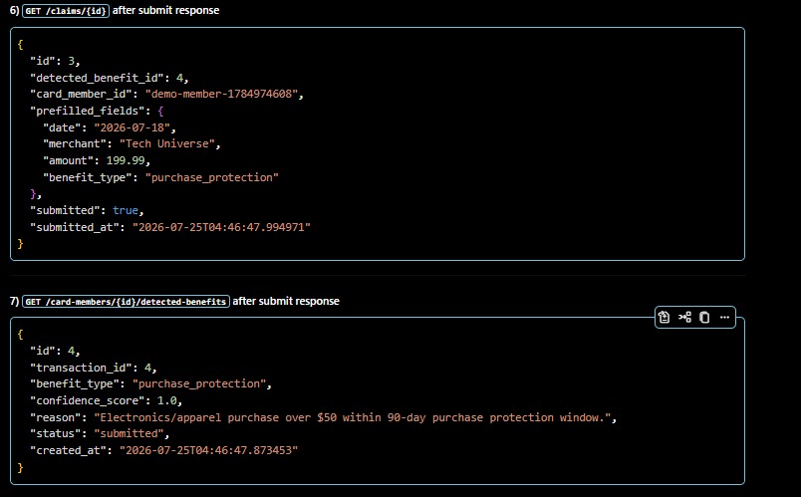
Task: Open the three-dots More Actions menu on code block 7
Action: (x=724, y=317)
